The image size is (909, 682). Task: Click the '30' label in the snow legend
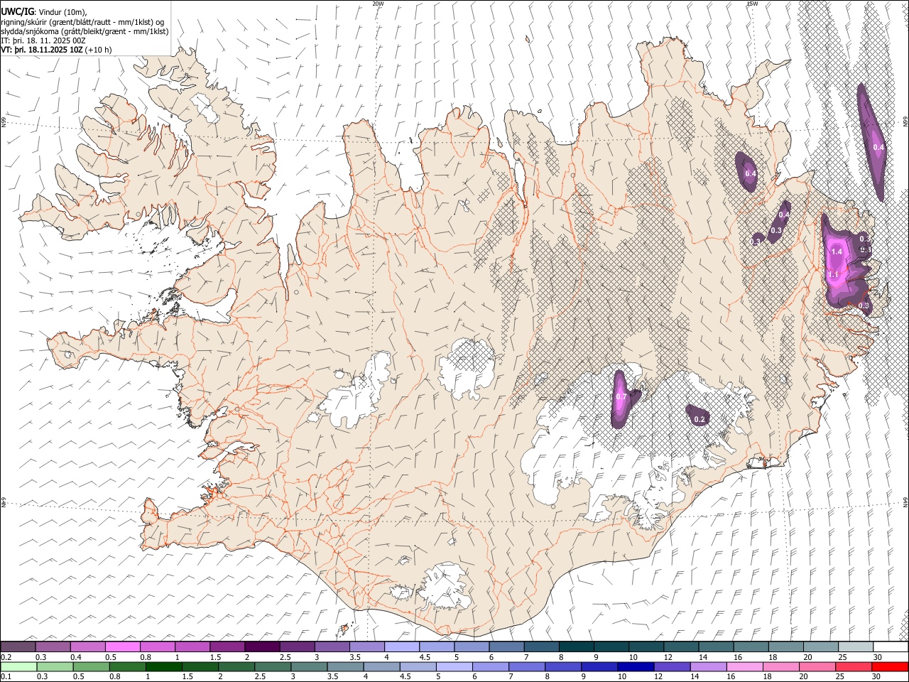click(878, 657)
